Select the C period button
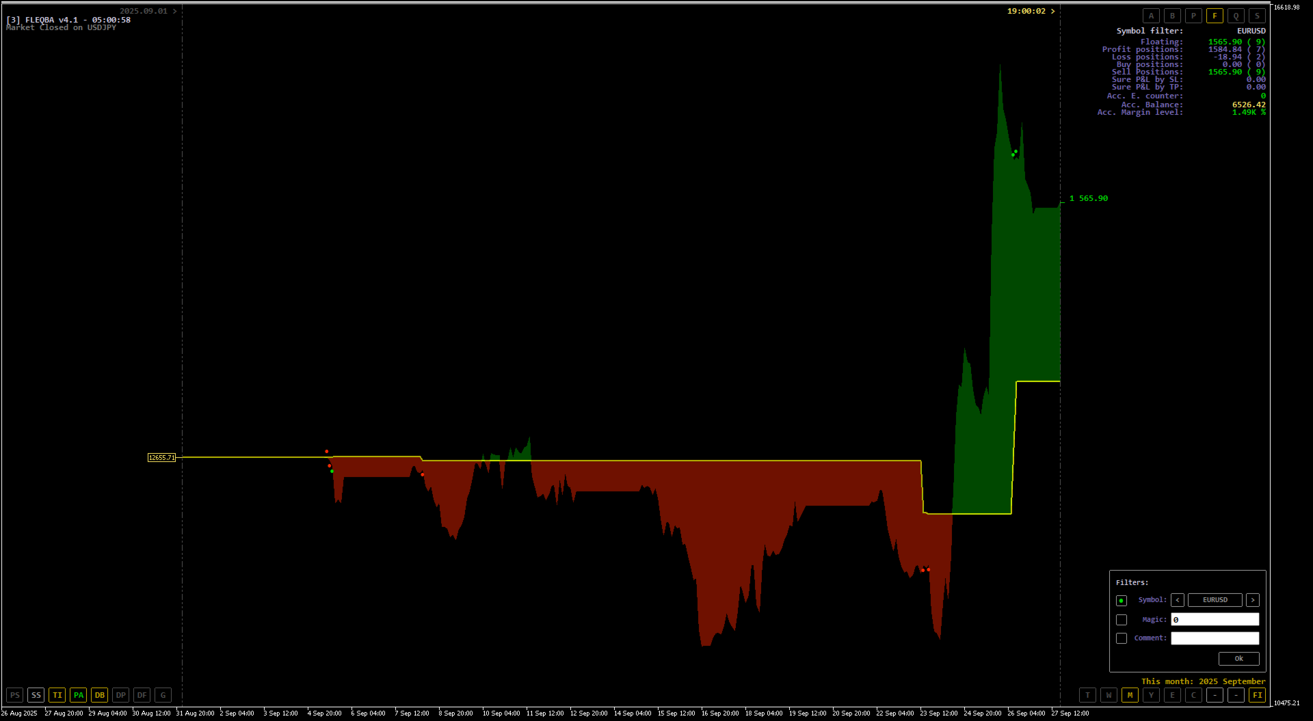Image resolution: width=1313 pixels, height=721 pixels. click(x=1194, y=695)
